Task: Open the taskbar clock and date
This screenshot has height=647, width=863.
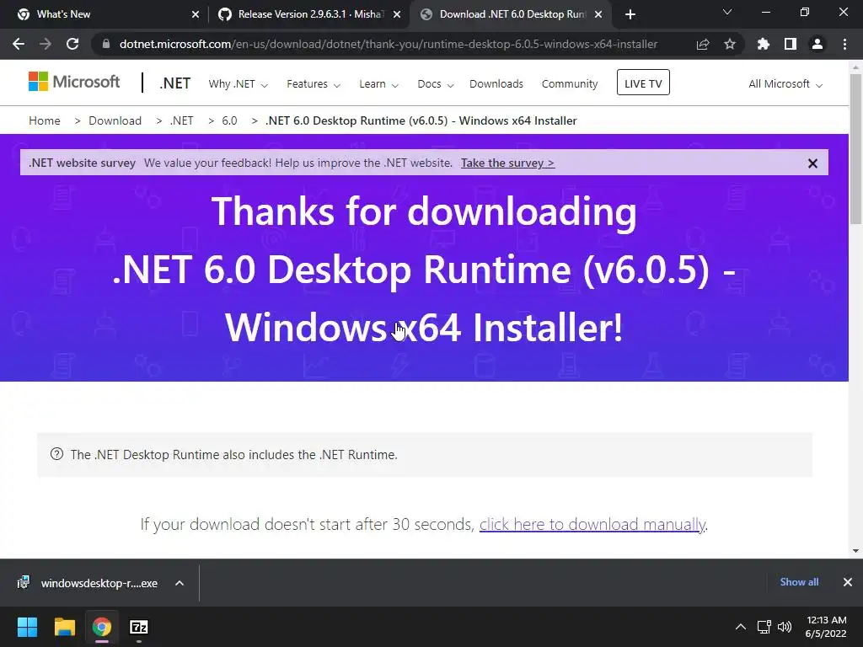Action: pyautogui.click(x=826, y=627)
